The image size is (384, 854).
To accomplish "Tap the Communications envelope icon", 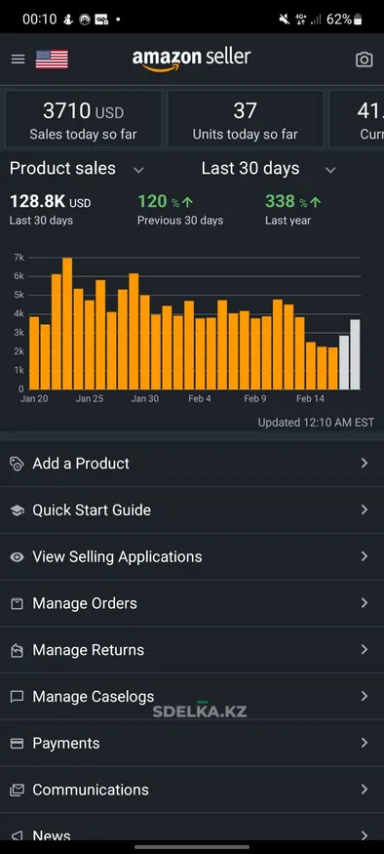I will point(17,791).
